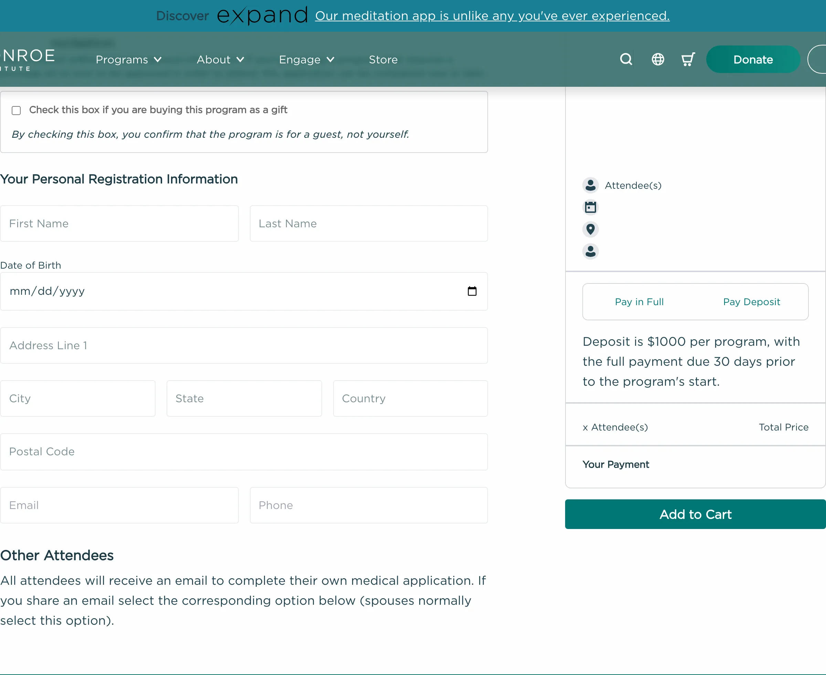Viewport: 826px width, 675px height.
Task: Click the globe language icon
Action: coord(657,60)
